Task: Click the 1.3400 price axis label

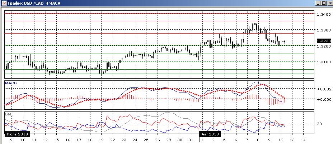Action: point(323,14)
